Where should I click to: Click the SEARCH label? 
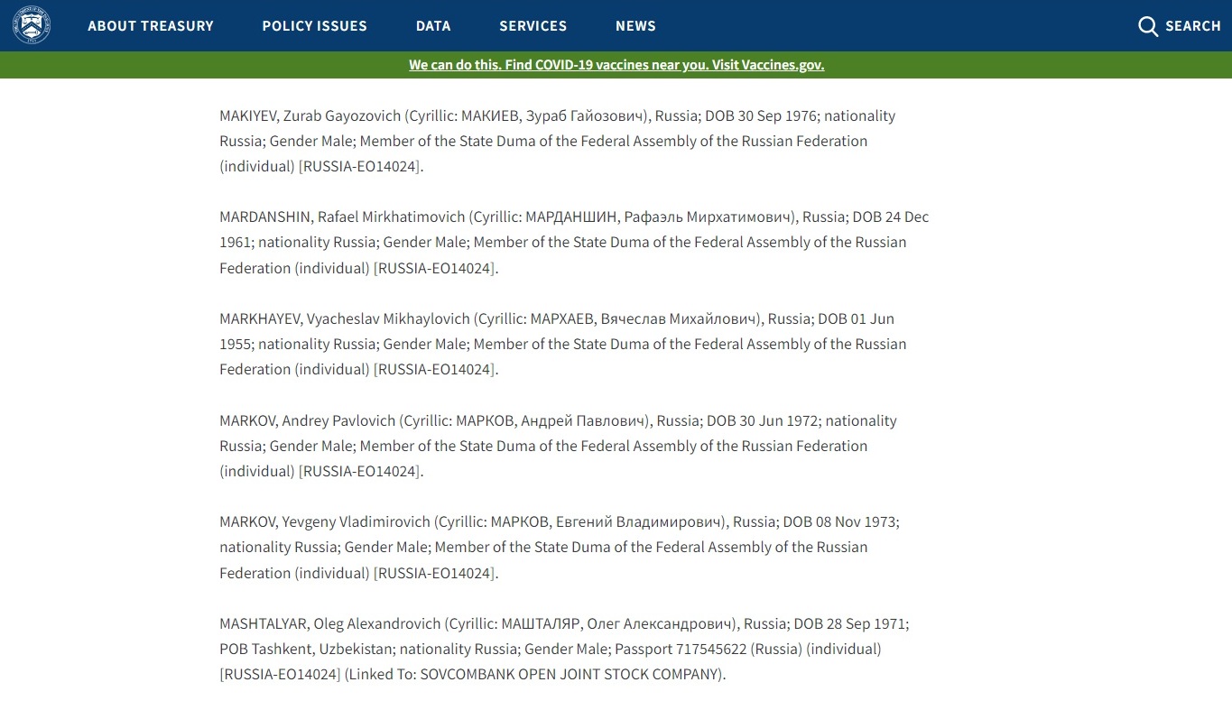1193,26
